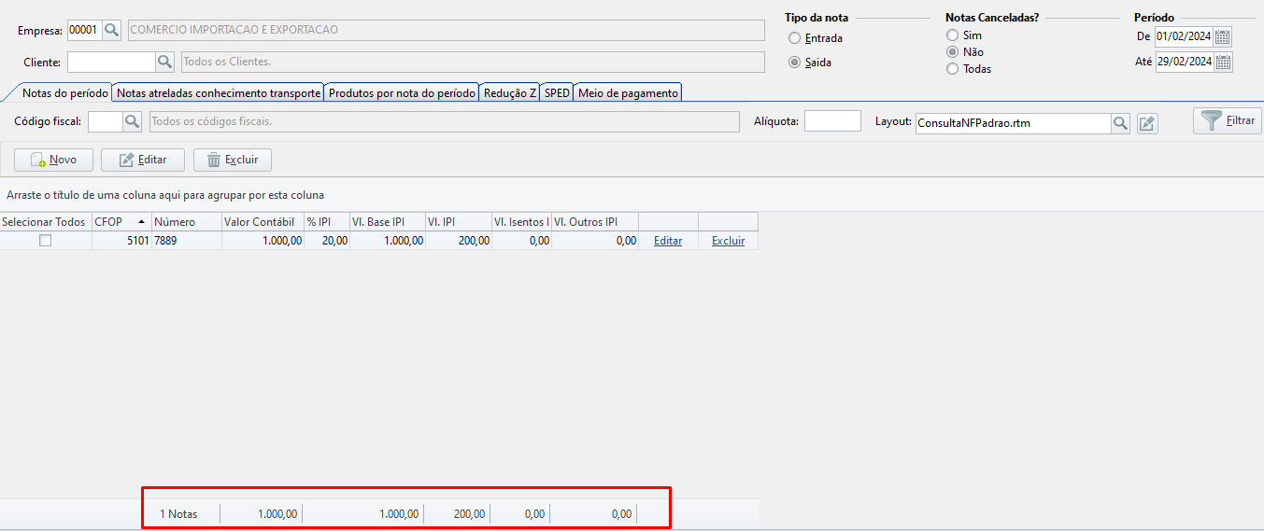Screen dimensions: 1264x531
Task: Switch to Notas do período tab
Action: point(64,93)
